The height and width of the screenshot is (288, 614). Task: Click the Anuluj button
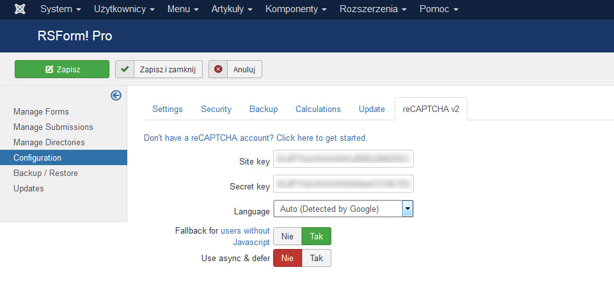click(x=235, y=69)
